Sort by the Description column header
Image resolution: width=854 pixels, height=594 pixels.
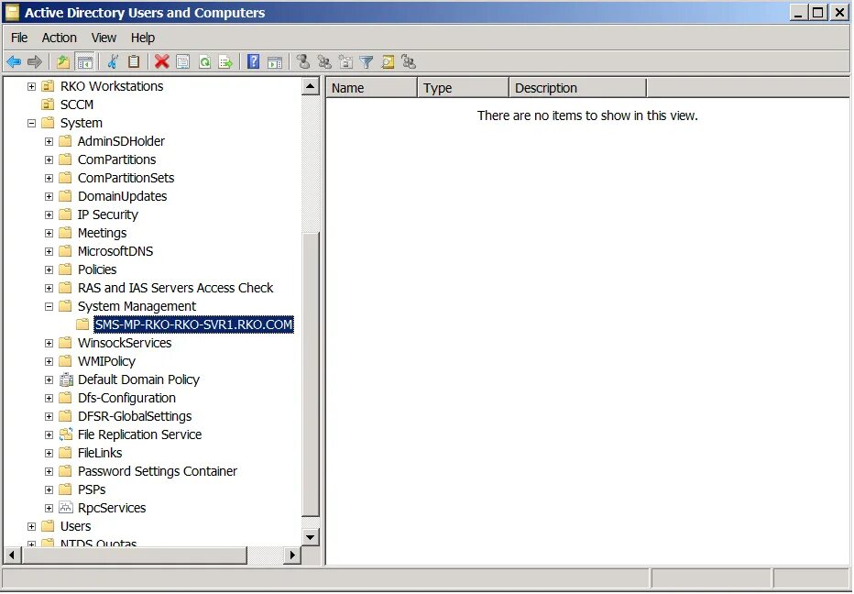click(x=578, y=88)
